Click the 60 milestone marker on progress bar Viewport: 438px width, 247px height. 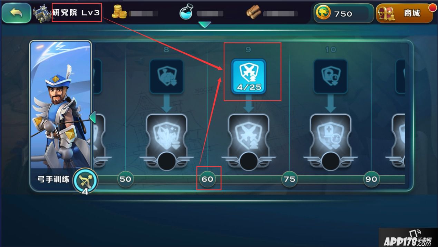click(207, 179)
